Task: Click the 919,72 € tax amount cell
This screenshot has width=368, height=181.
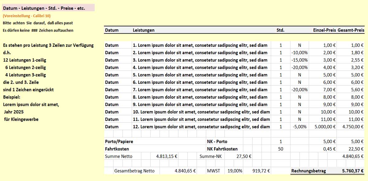Action: pos(261,171)
